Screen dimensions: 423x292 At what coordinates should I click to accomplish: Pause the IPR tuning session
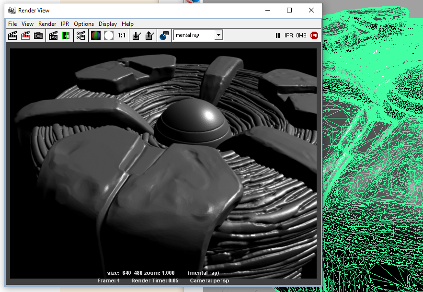click(x=278, y=35)
